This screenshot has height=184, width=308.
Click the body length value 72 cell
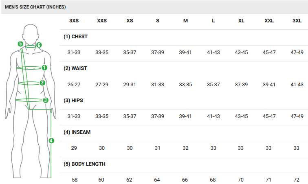[x=297, y=180]
